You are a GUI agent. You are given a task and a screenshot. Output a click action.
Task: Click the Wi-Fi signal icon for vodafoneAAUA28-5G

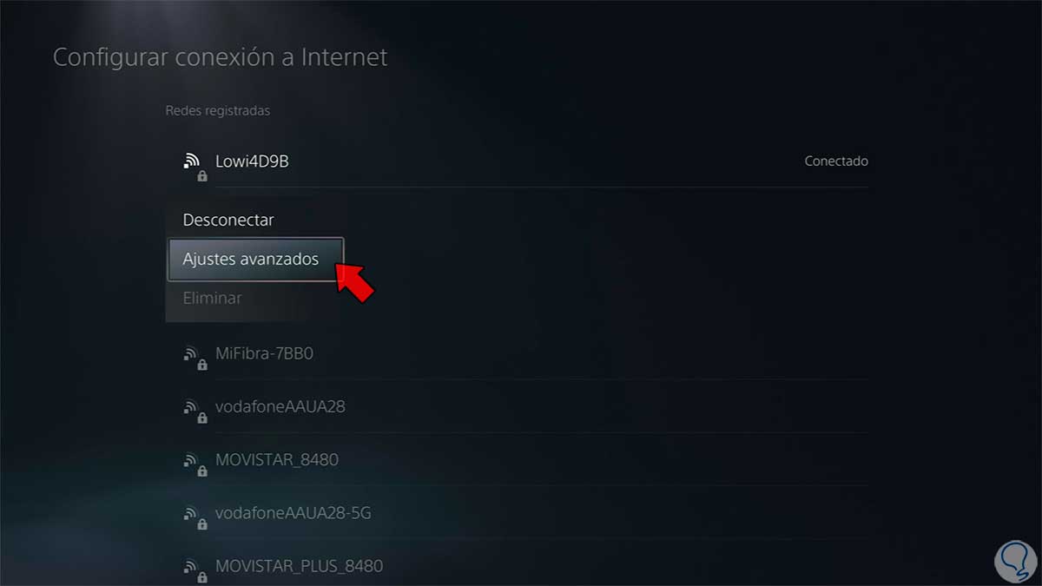point(191,513)
